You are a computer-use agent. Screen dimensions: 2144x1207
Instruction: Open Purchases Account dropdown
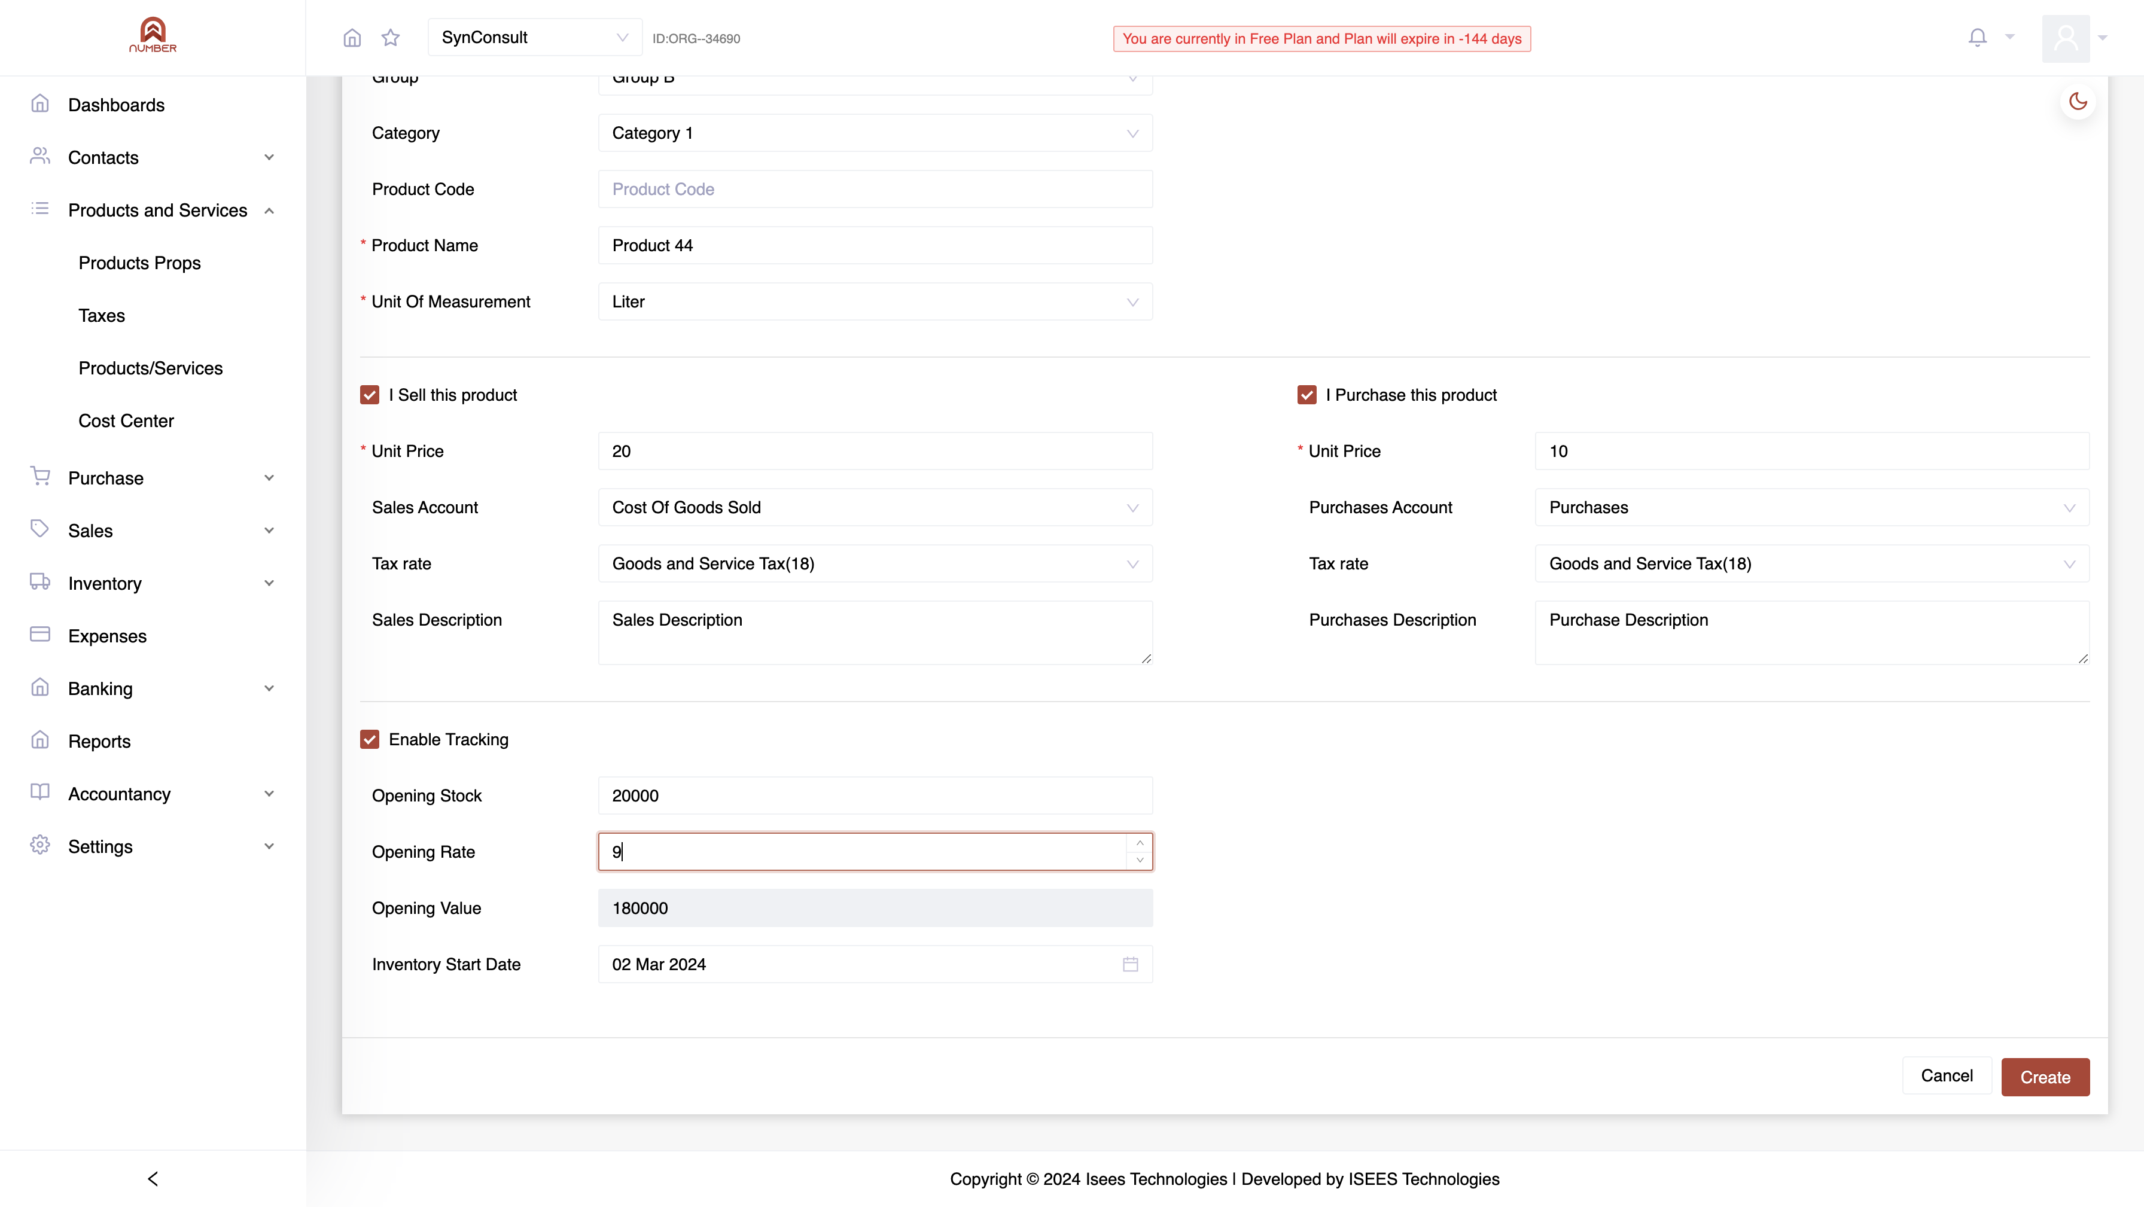(x=1812, y=508)
